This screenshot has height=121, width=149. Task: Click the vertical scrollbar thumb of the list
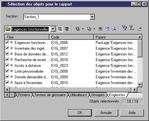pyautogui.click(x=139, y=48)
